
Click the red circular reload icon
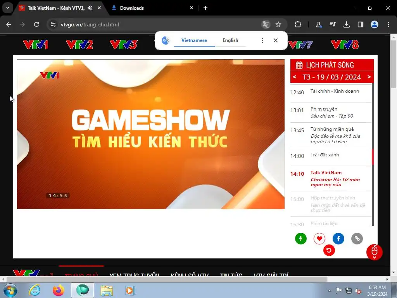[x=329, y=250]
